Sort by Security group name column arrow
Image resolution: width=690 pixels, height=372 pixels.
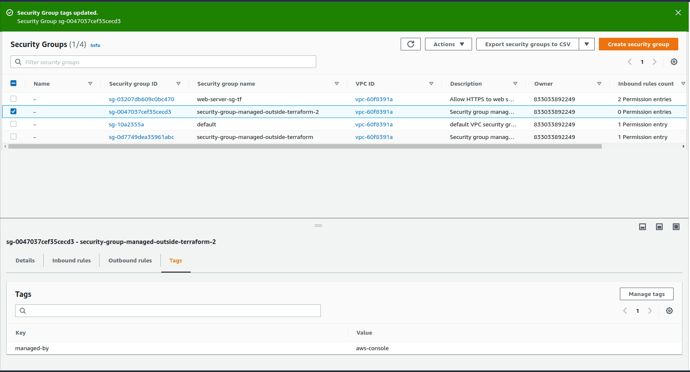pos(337,84)
